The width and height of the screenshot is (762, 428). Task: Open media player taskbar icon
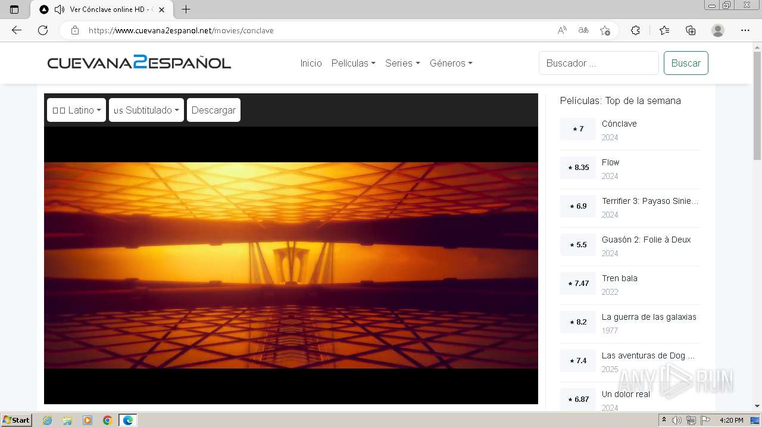tap(88, 420)
